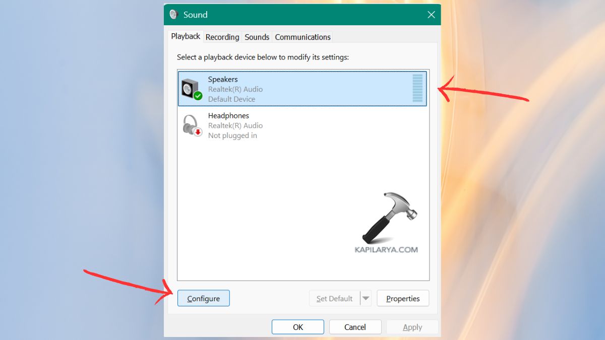Switch to the Recording tab
This screenshot has width=605, height=340.
tap(222, 37)
